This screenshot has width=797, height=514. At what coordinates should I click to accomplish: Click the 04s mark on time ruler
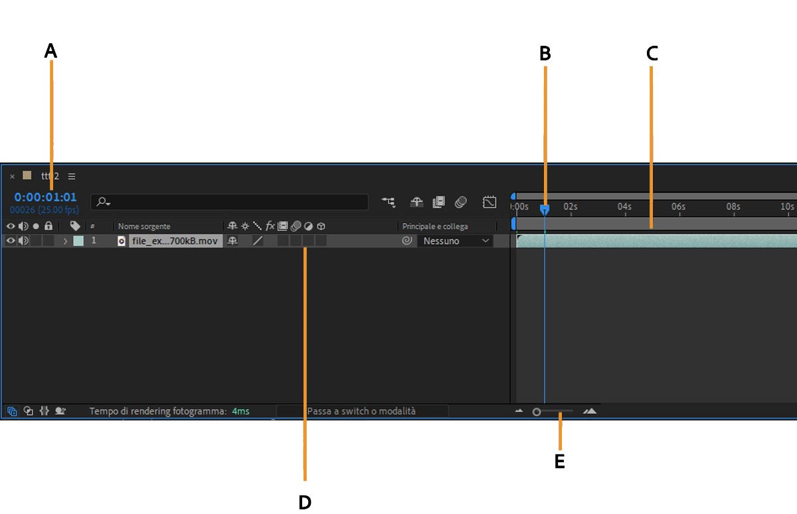point(624,206)
